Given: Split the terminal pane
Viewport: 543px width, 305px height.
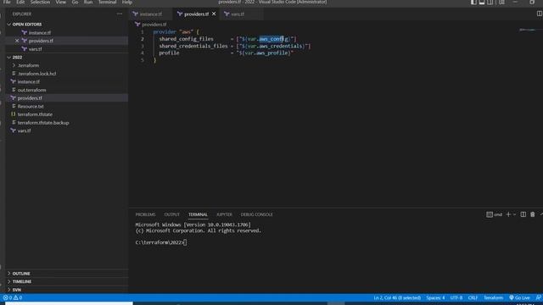Looking at the screenshot, I should pos(523,214).
